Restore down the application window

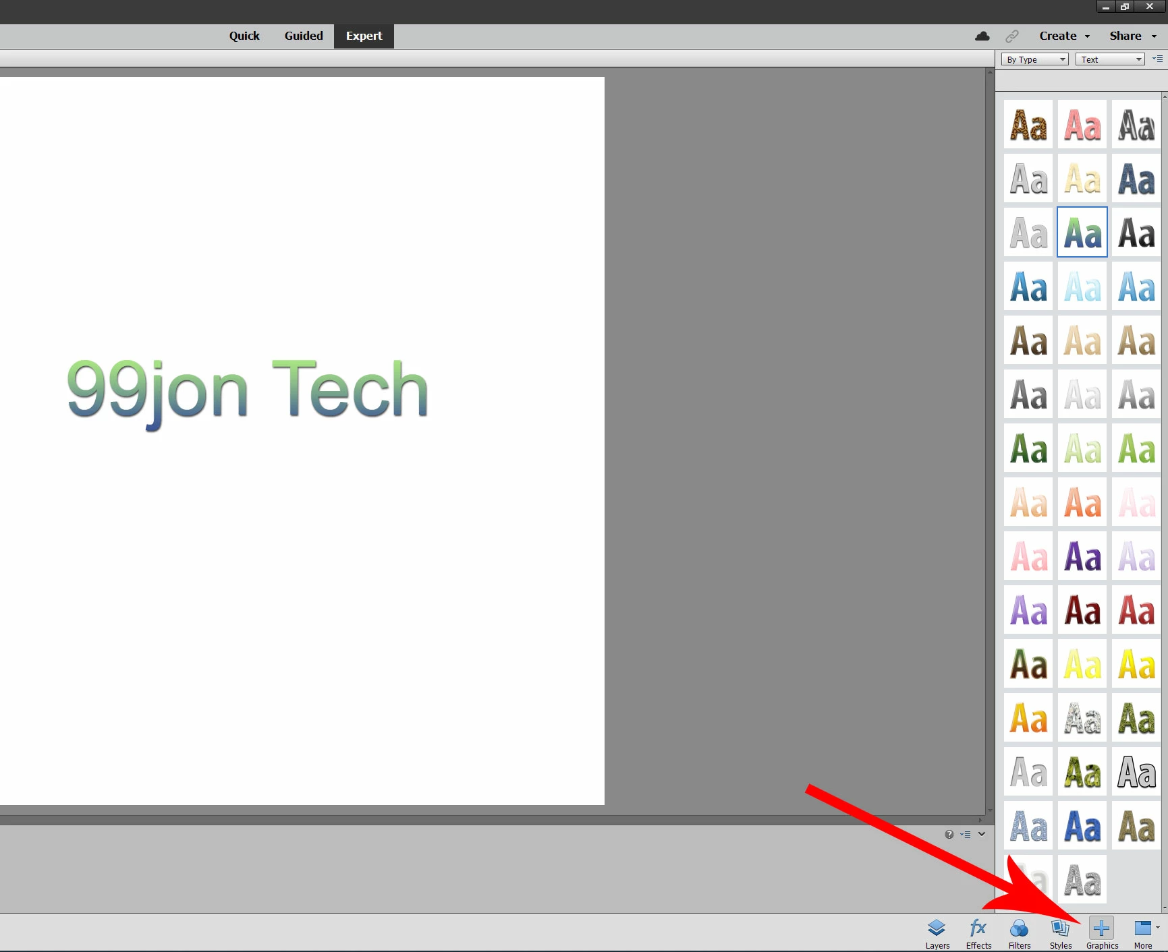[x=1125, y=7]
